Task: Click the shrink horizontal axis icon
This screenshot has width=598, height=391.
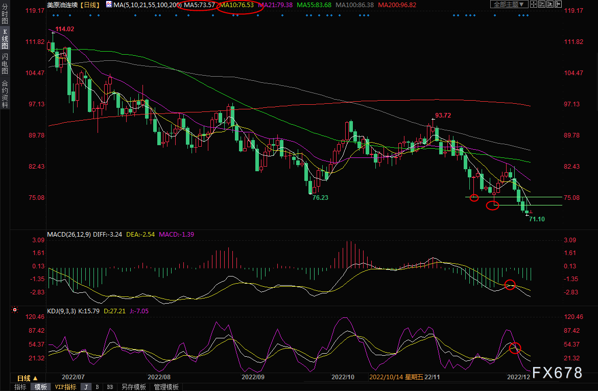Action: (541, 4)
